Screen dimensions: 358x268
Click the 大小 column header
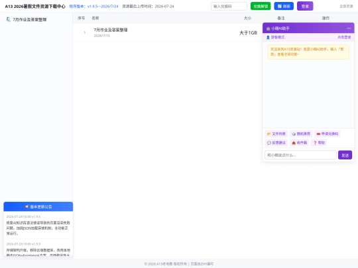(247, 18)
